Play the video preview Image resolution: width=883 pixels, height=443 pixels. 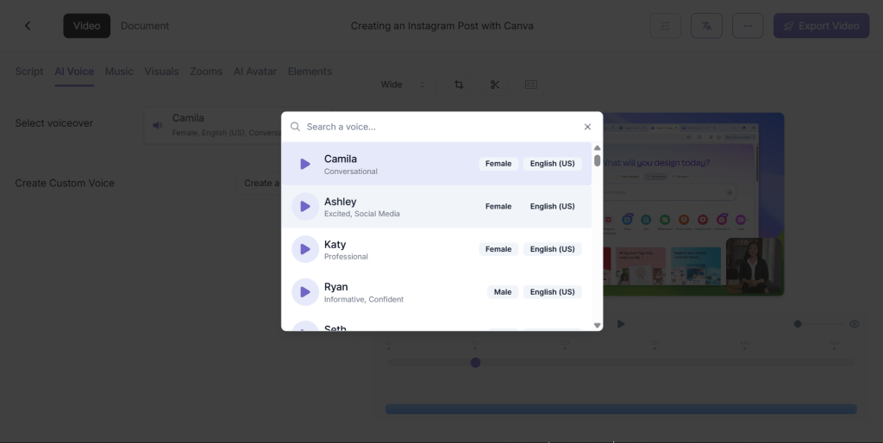(621, 324)
